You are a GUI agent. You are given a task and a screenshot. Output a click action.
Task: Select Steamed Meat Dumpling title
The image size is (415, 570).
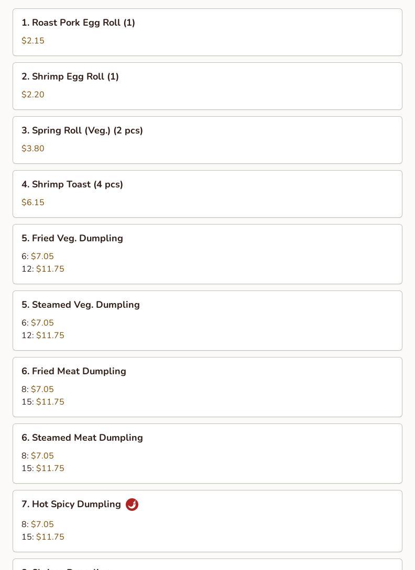click(82, 438)
